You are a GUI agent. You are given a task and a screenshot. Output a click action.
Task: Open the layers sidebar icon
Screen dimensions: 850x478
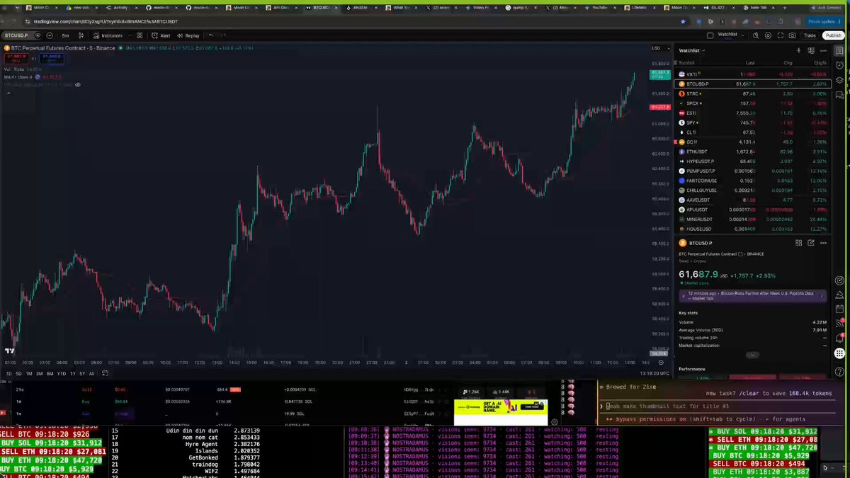pos(839,81)
